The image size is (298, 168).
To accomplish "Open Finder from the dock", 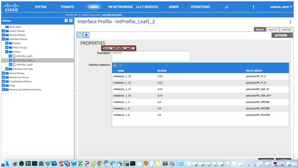I will click(x=8, y=163).
